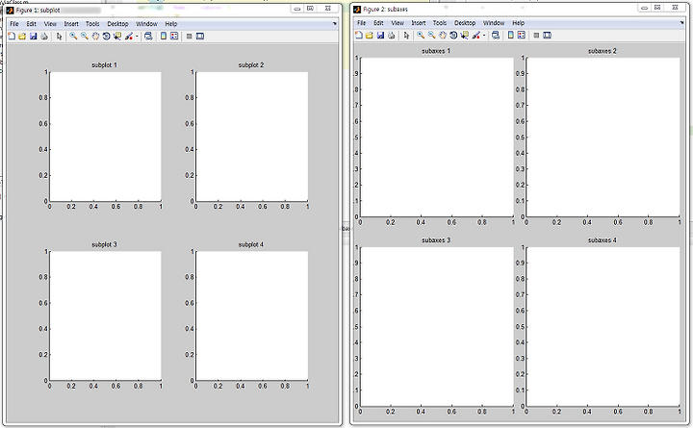The width and height of the screenshot is (693, 428).
Task: Open Insert menu in Figure 2
Action: click(418, 23)
